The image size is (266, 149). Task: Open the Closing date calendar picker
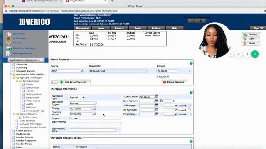pyautogui.click(x=94, y=108)
